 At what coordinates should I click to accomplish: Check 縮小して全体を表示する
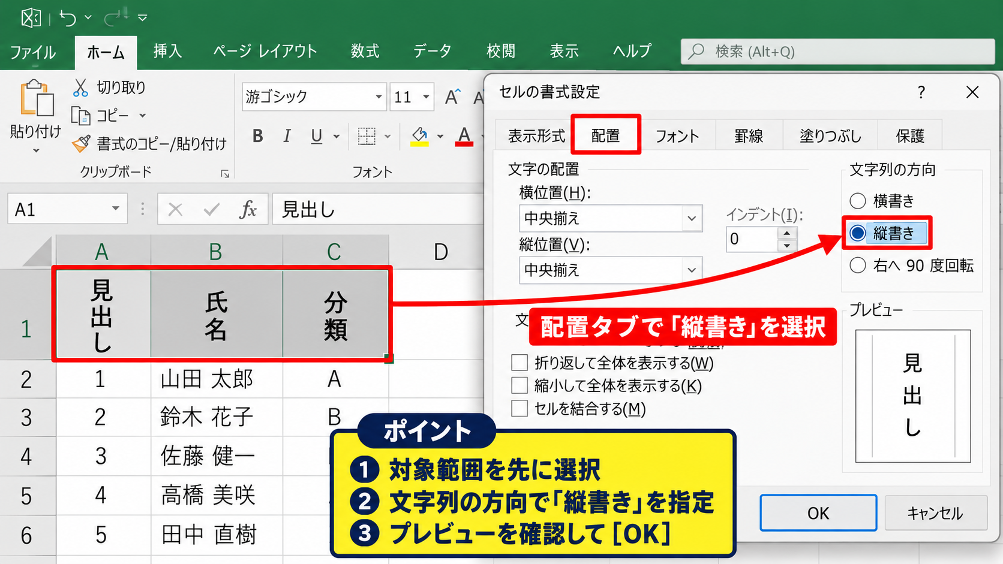click(519, 385)
